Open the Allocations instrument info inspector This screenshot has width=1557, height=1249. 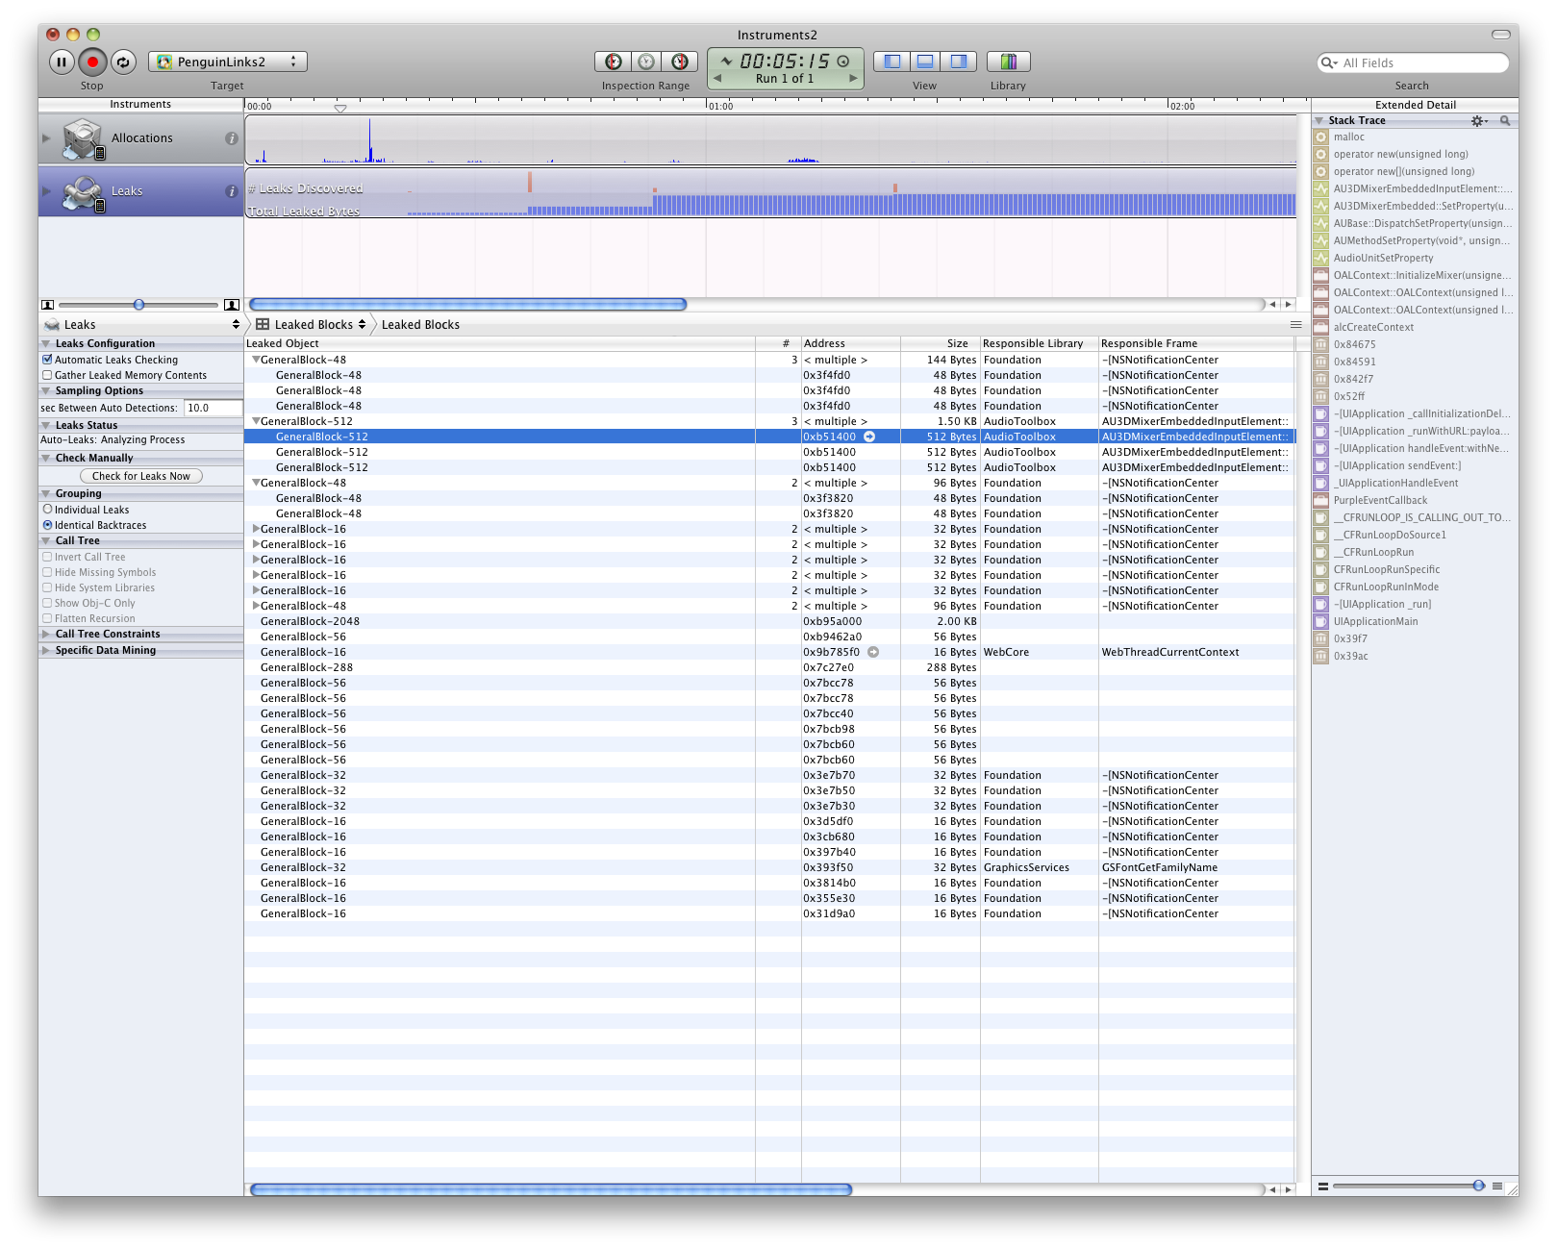pyautogui.click(x=232, y=138)
